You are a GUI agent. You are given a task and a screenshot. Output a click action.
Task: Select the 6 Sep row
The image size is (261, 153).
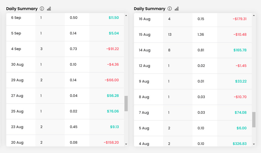[65, 19]
